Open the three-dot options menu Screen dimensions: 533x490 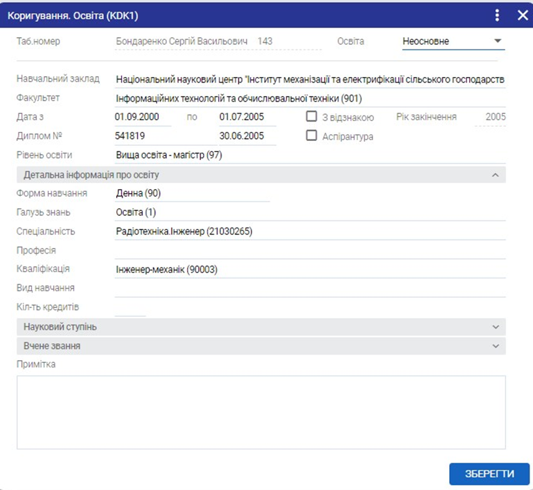click(497, 14)
